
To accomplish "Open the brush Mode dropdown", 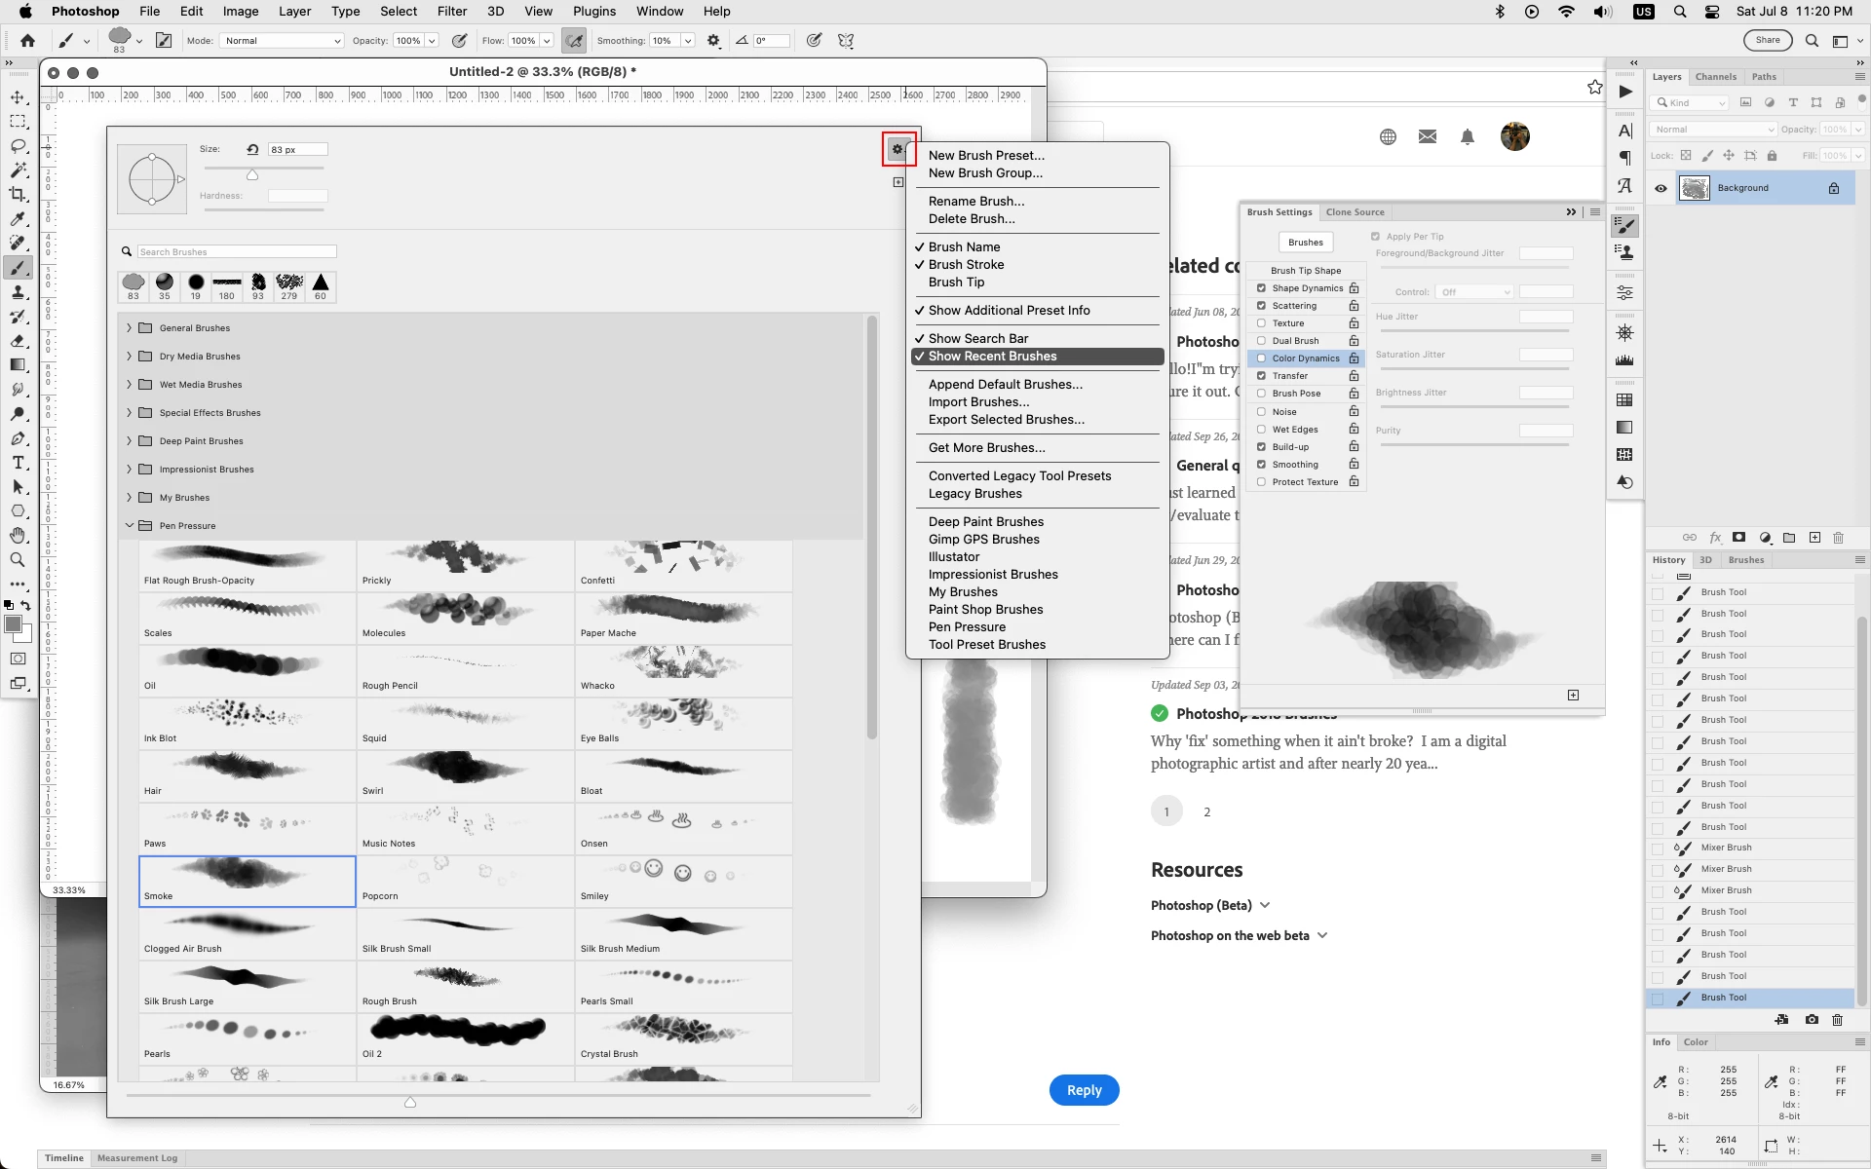I will tap(283, 41).
